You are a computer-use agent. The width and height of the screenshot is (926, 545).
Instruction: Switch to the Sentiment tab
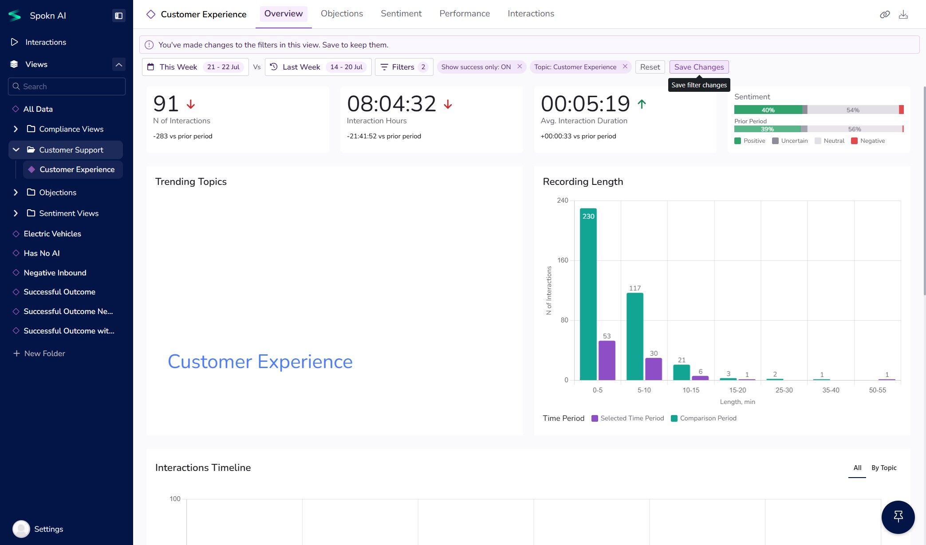(401, 14)
